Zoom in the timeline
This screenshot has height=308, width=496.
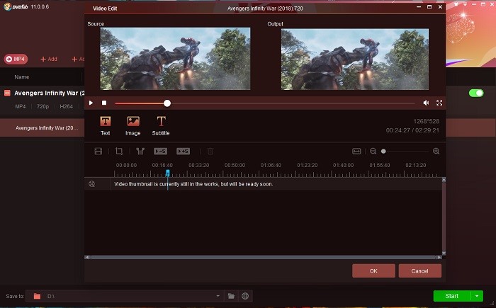pyautogui.click(x=436, y=151)
